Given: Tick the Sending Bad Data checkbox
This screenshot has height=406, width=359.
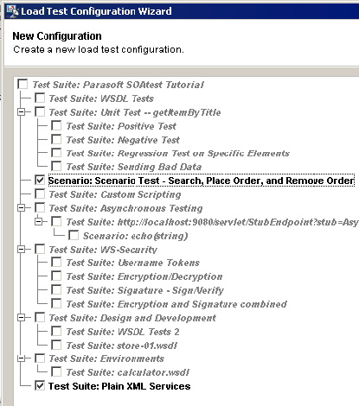Looking at the screenshot, I should [x=56, y=167].
